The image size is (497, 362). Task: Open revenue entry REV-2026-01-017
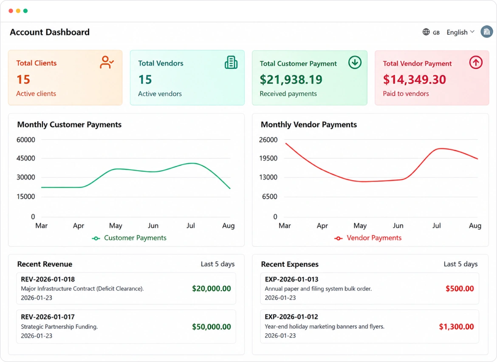[126, 326]
